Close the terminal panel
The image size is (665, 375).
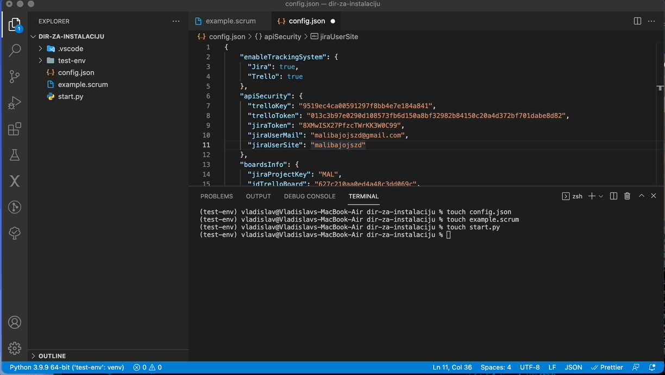click(x=654, y=196)
